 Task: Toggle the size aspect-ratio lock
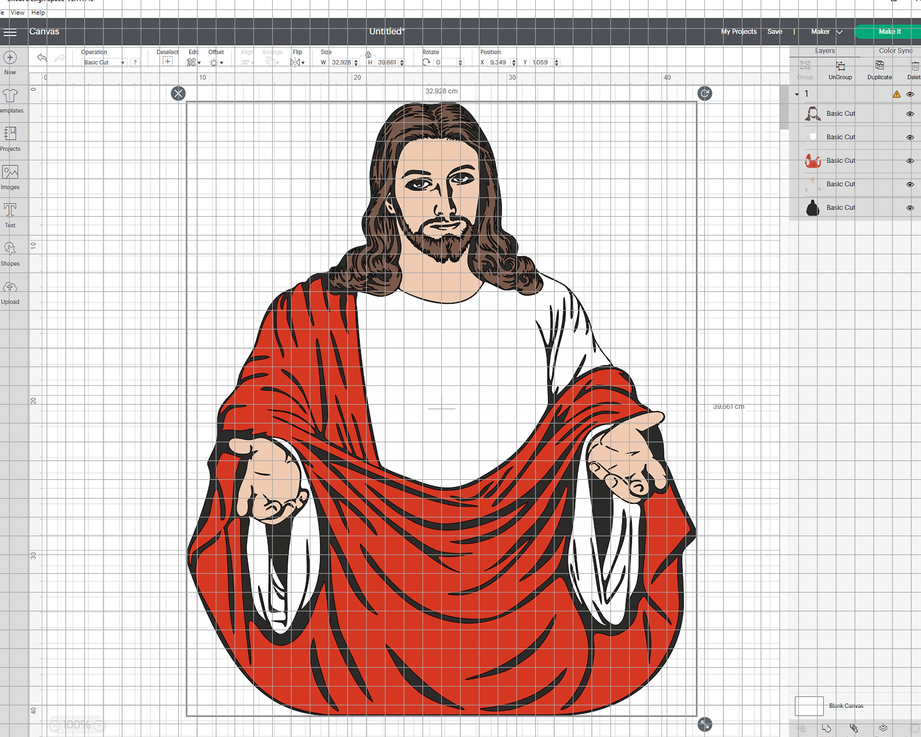368,54
